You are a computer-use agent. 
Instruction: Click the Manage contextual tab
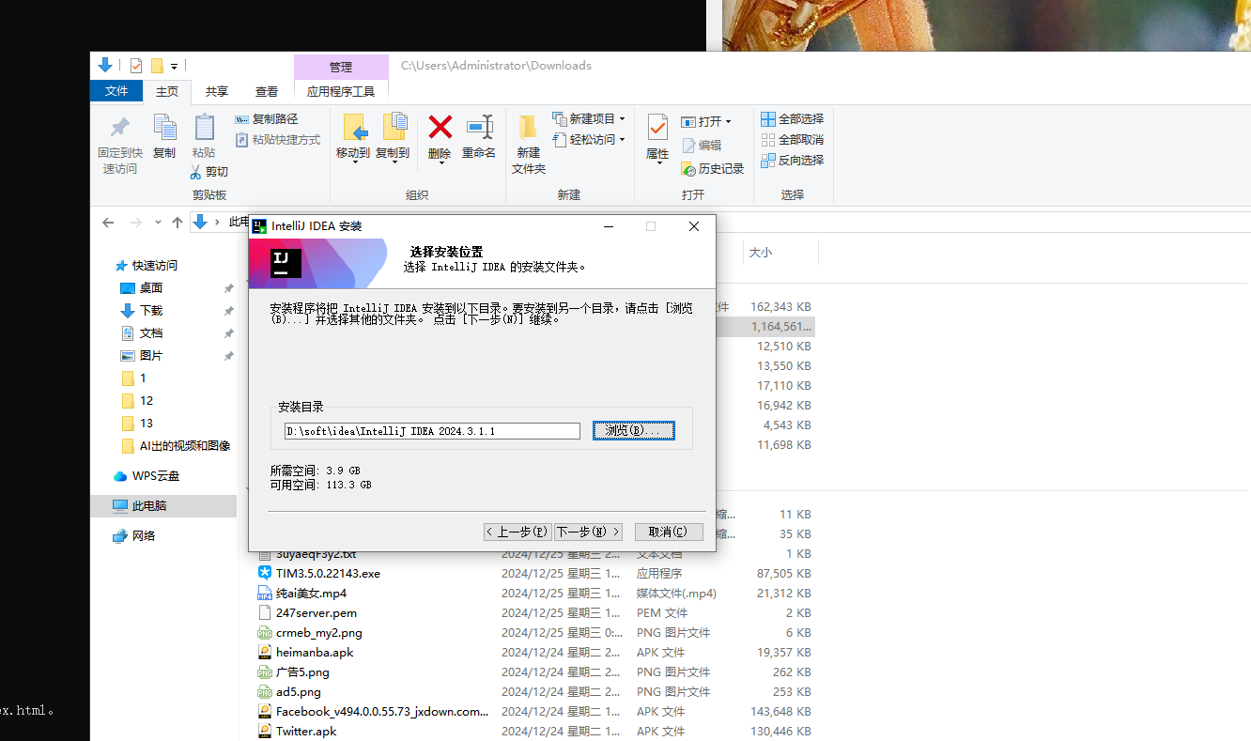341,67
